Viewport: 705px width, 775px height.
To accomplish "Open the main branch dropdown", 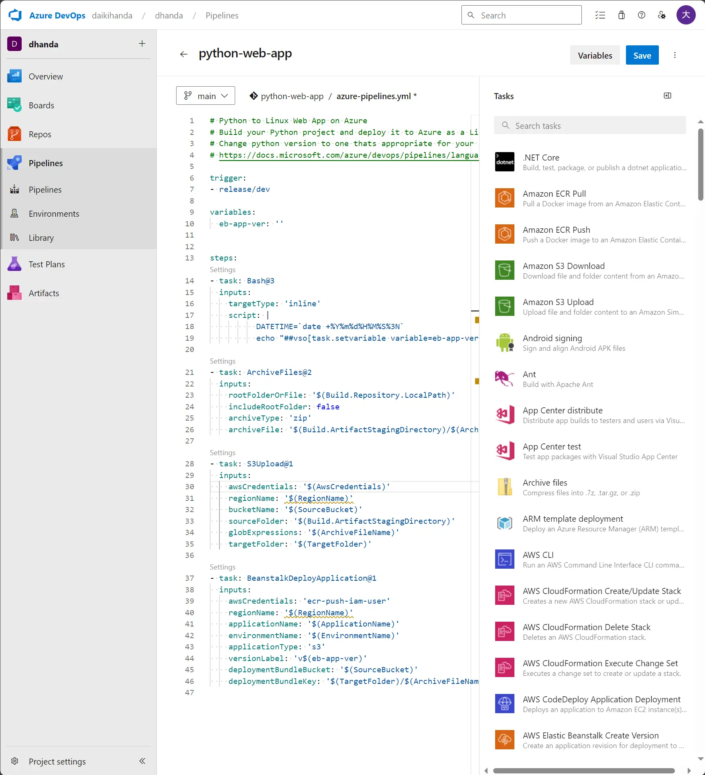I will pyautogui.click(x=205, y=96).
